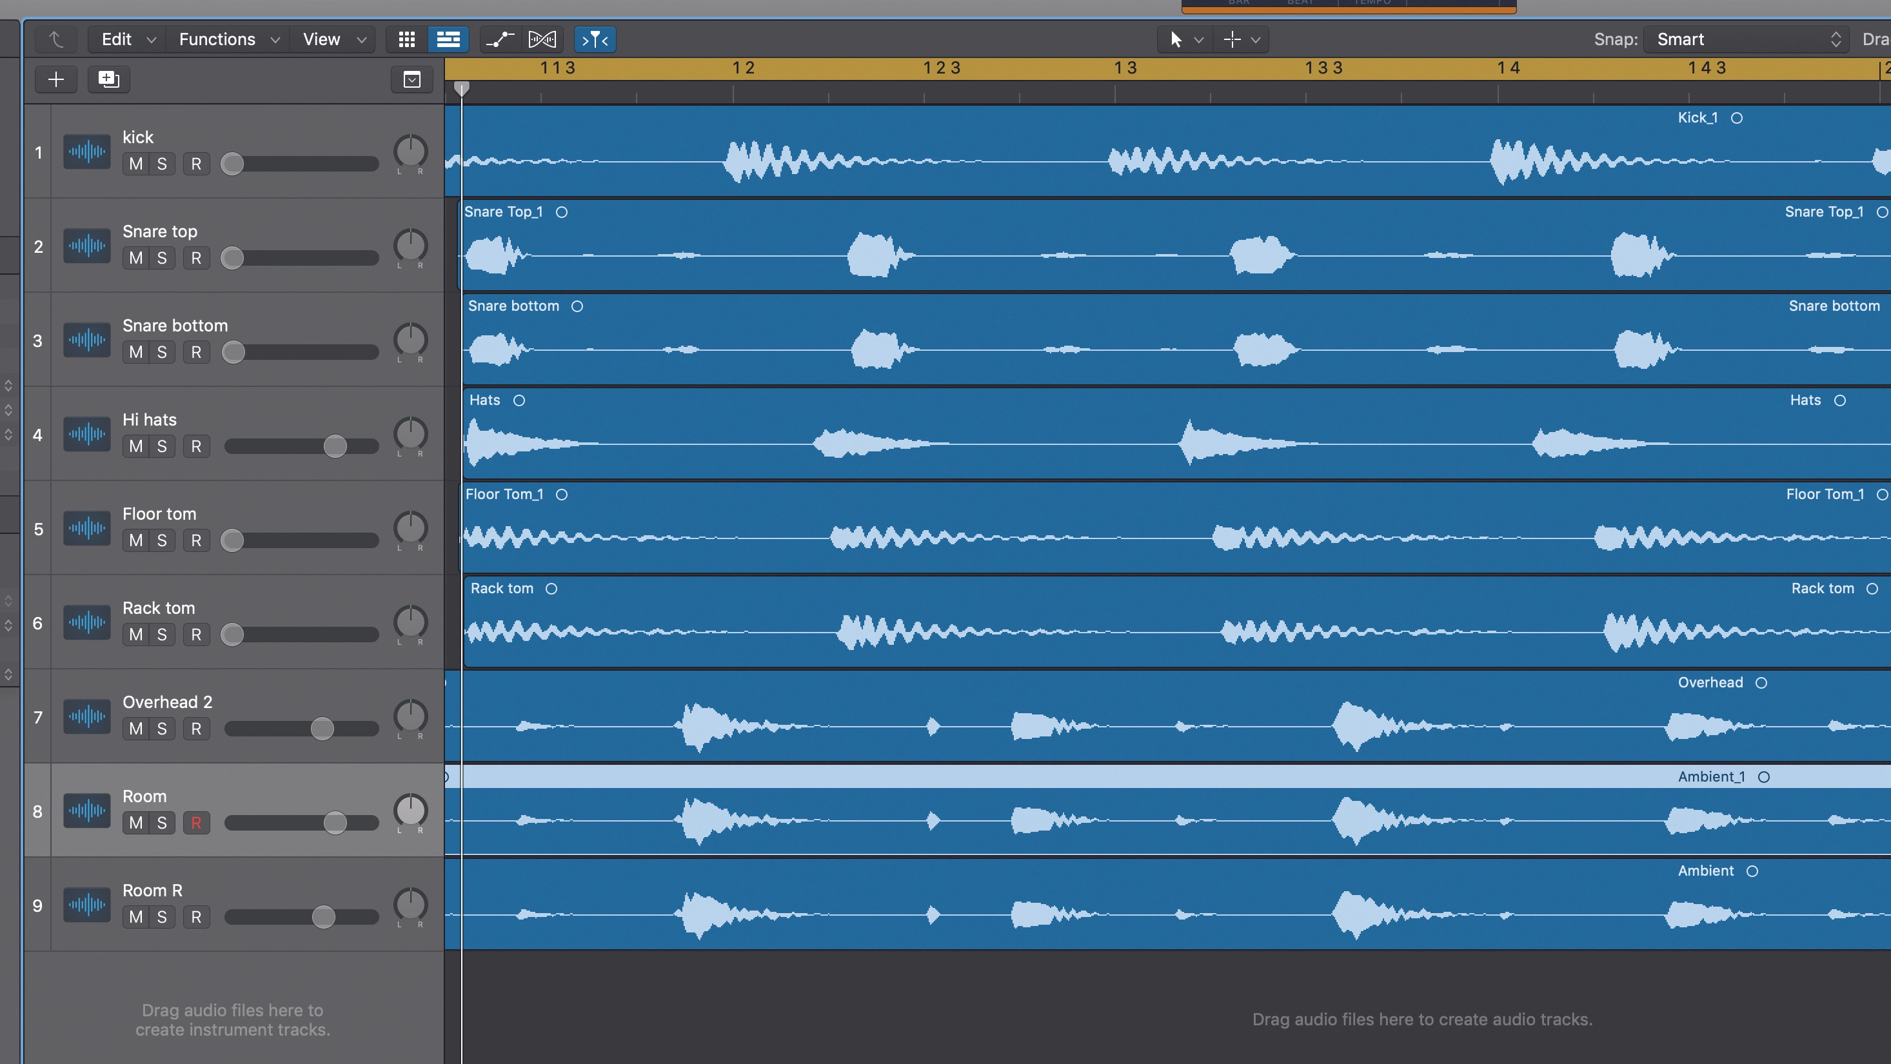Toggle automation curve icon
Screen dimensions: 1891x1064
pos(500,39)
